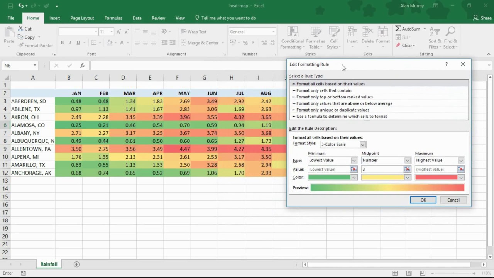
Task: Open the Minimum Type dropdown
Action: pos(354,160)
